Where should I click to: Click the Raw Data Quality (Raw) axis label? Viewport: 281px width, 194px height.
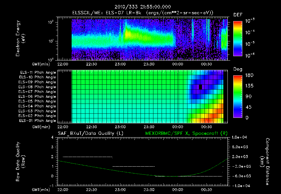click(x=21, y=162)
